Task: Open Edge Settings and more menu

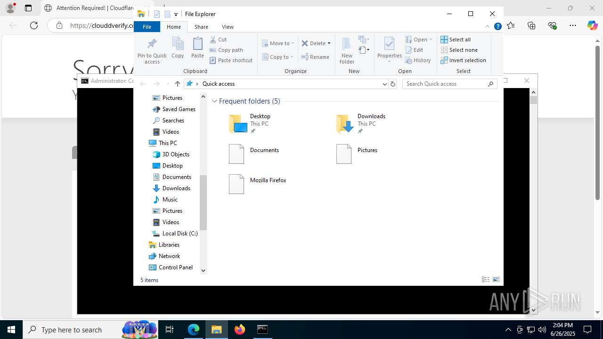Action: [573, 25]
